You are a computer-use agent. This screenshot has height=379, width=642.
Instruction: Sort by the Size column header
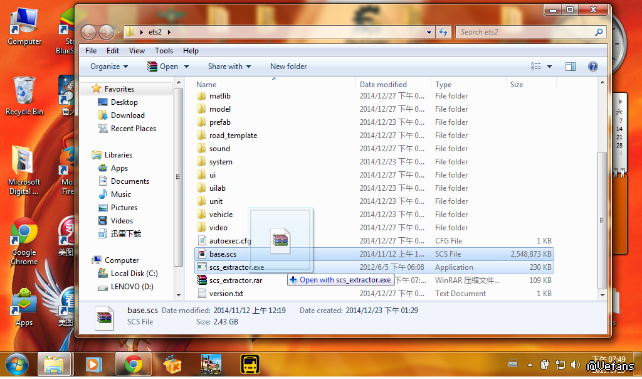coord(517,85)
